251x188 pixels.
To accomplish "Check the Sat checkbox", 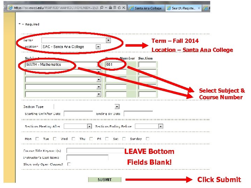I will tap(124, 139).
